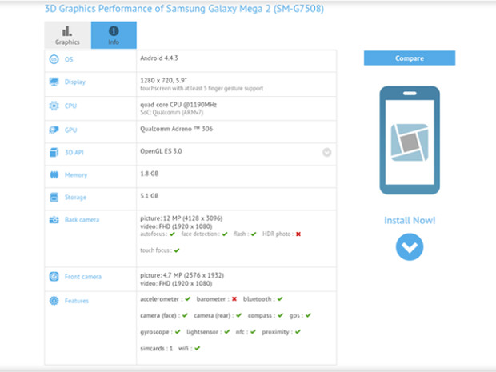Click the green check next to accelerometer
The height and width of the screenshot is (372, 496).
click(187, 299)
